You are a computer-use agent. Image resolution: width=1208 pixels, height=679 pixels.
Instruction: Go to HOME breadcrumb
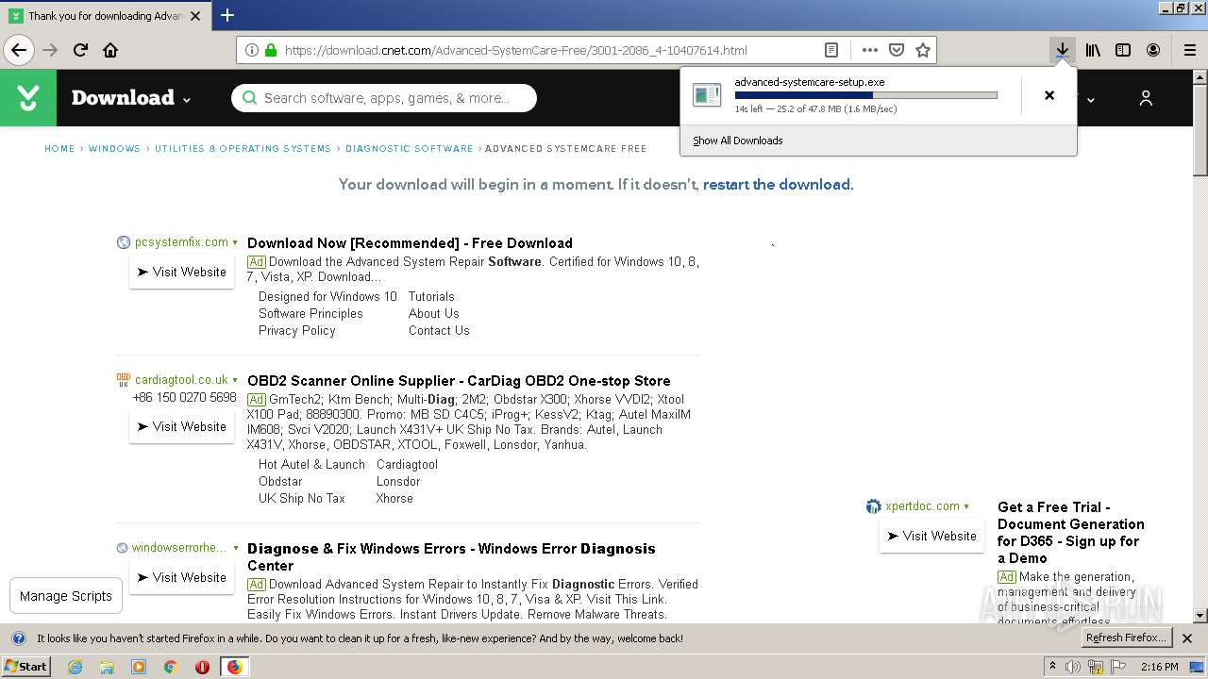(x=59, y=149)
